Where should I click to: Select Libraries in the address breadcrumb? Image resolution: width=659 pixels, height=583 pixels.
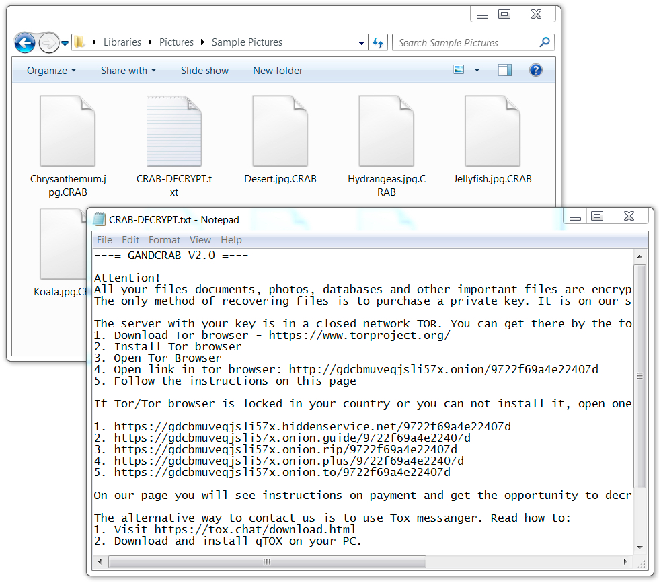122,42
